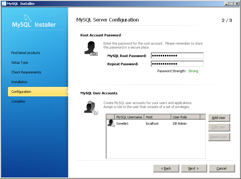Select the Setup Type step
Screen dimensions: 241x179
click(20, 62)
